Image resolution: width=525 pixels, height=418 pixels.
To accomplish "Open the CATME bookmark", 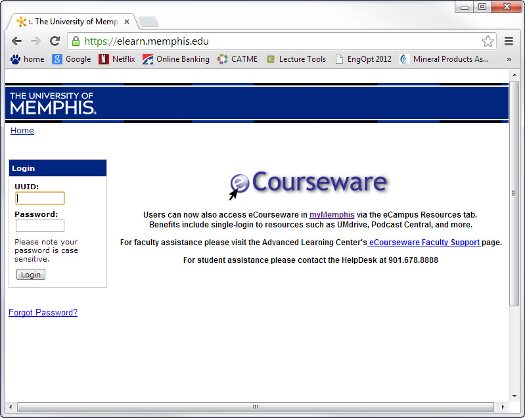I will (237, 59).
